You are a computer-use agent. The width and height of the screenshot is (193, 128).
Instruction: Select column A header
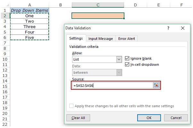pyautogui.click(x=29, y=5)
